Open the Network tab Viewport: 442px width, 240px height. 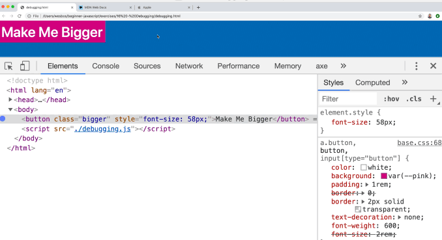click(x=189, y=66)
